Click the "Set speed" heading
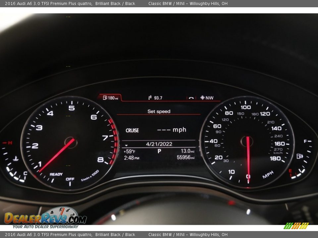This screenshot has width=318, height=238. click(x=159, y=111)
